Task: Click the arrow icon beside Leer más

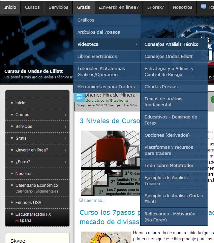Action: click(x=81, y=200)
